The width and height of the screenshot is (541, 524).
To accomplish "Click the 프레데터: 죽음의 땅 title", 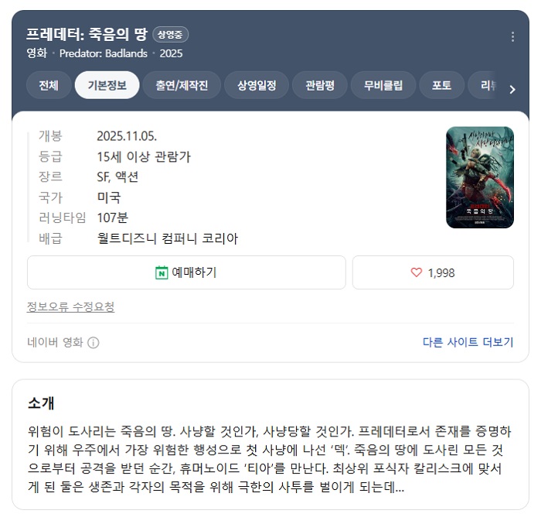I will [x=87, y=34].
